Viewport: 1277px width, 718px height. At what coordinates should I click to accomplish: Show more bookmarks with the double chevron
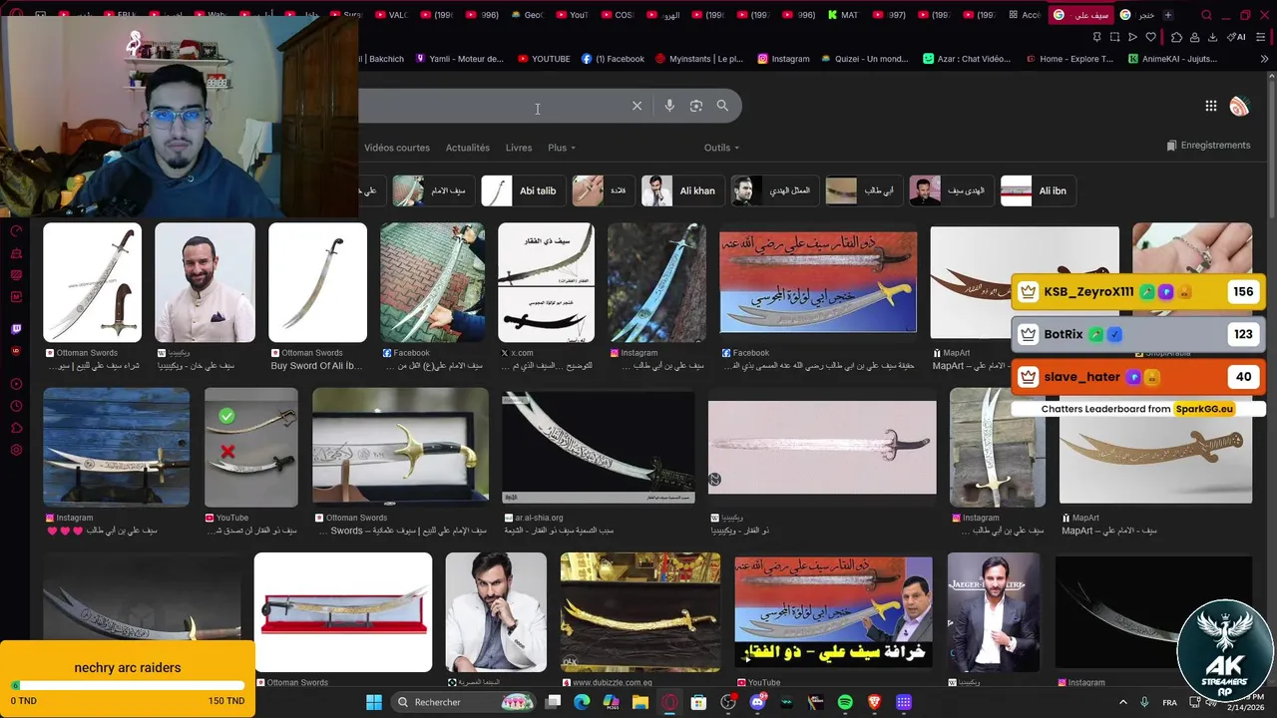[1265, 59]
